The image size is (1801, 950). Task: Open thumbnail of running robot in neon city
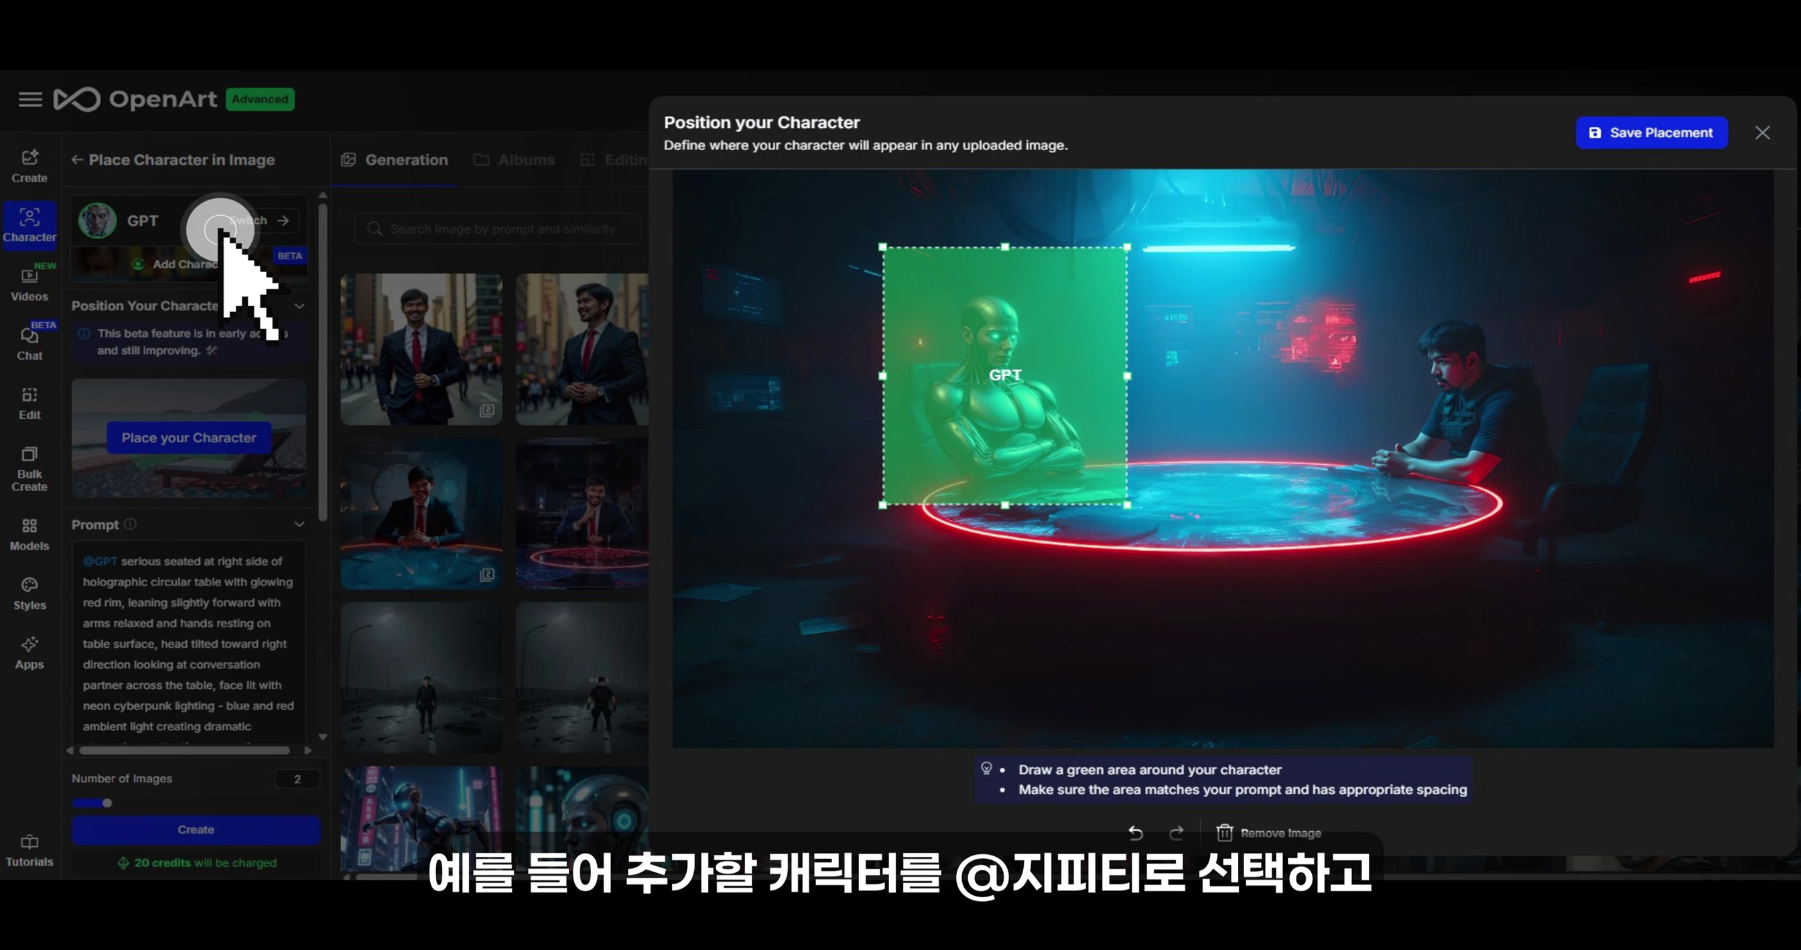pos(421,819)
